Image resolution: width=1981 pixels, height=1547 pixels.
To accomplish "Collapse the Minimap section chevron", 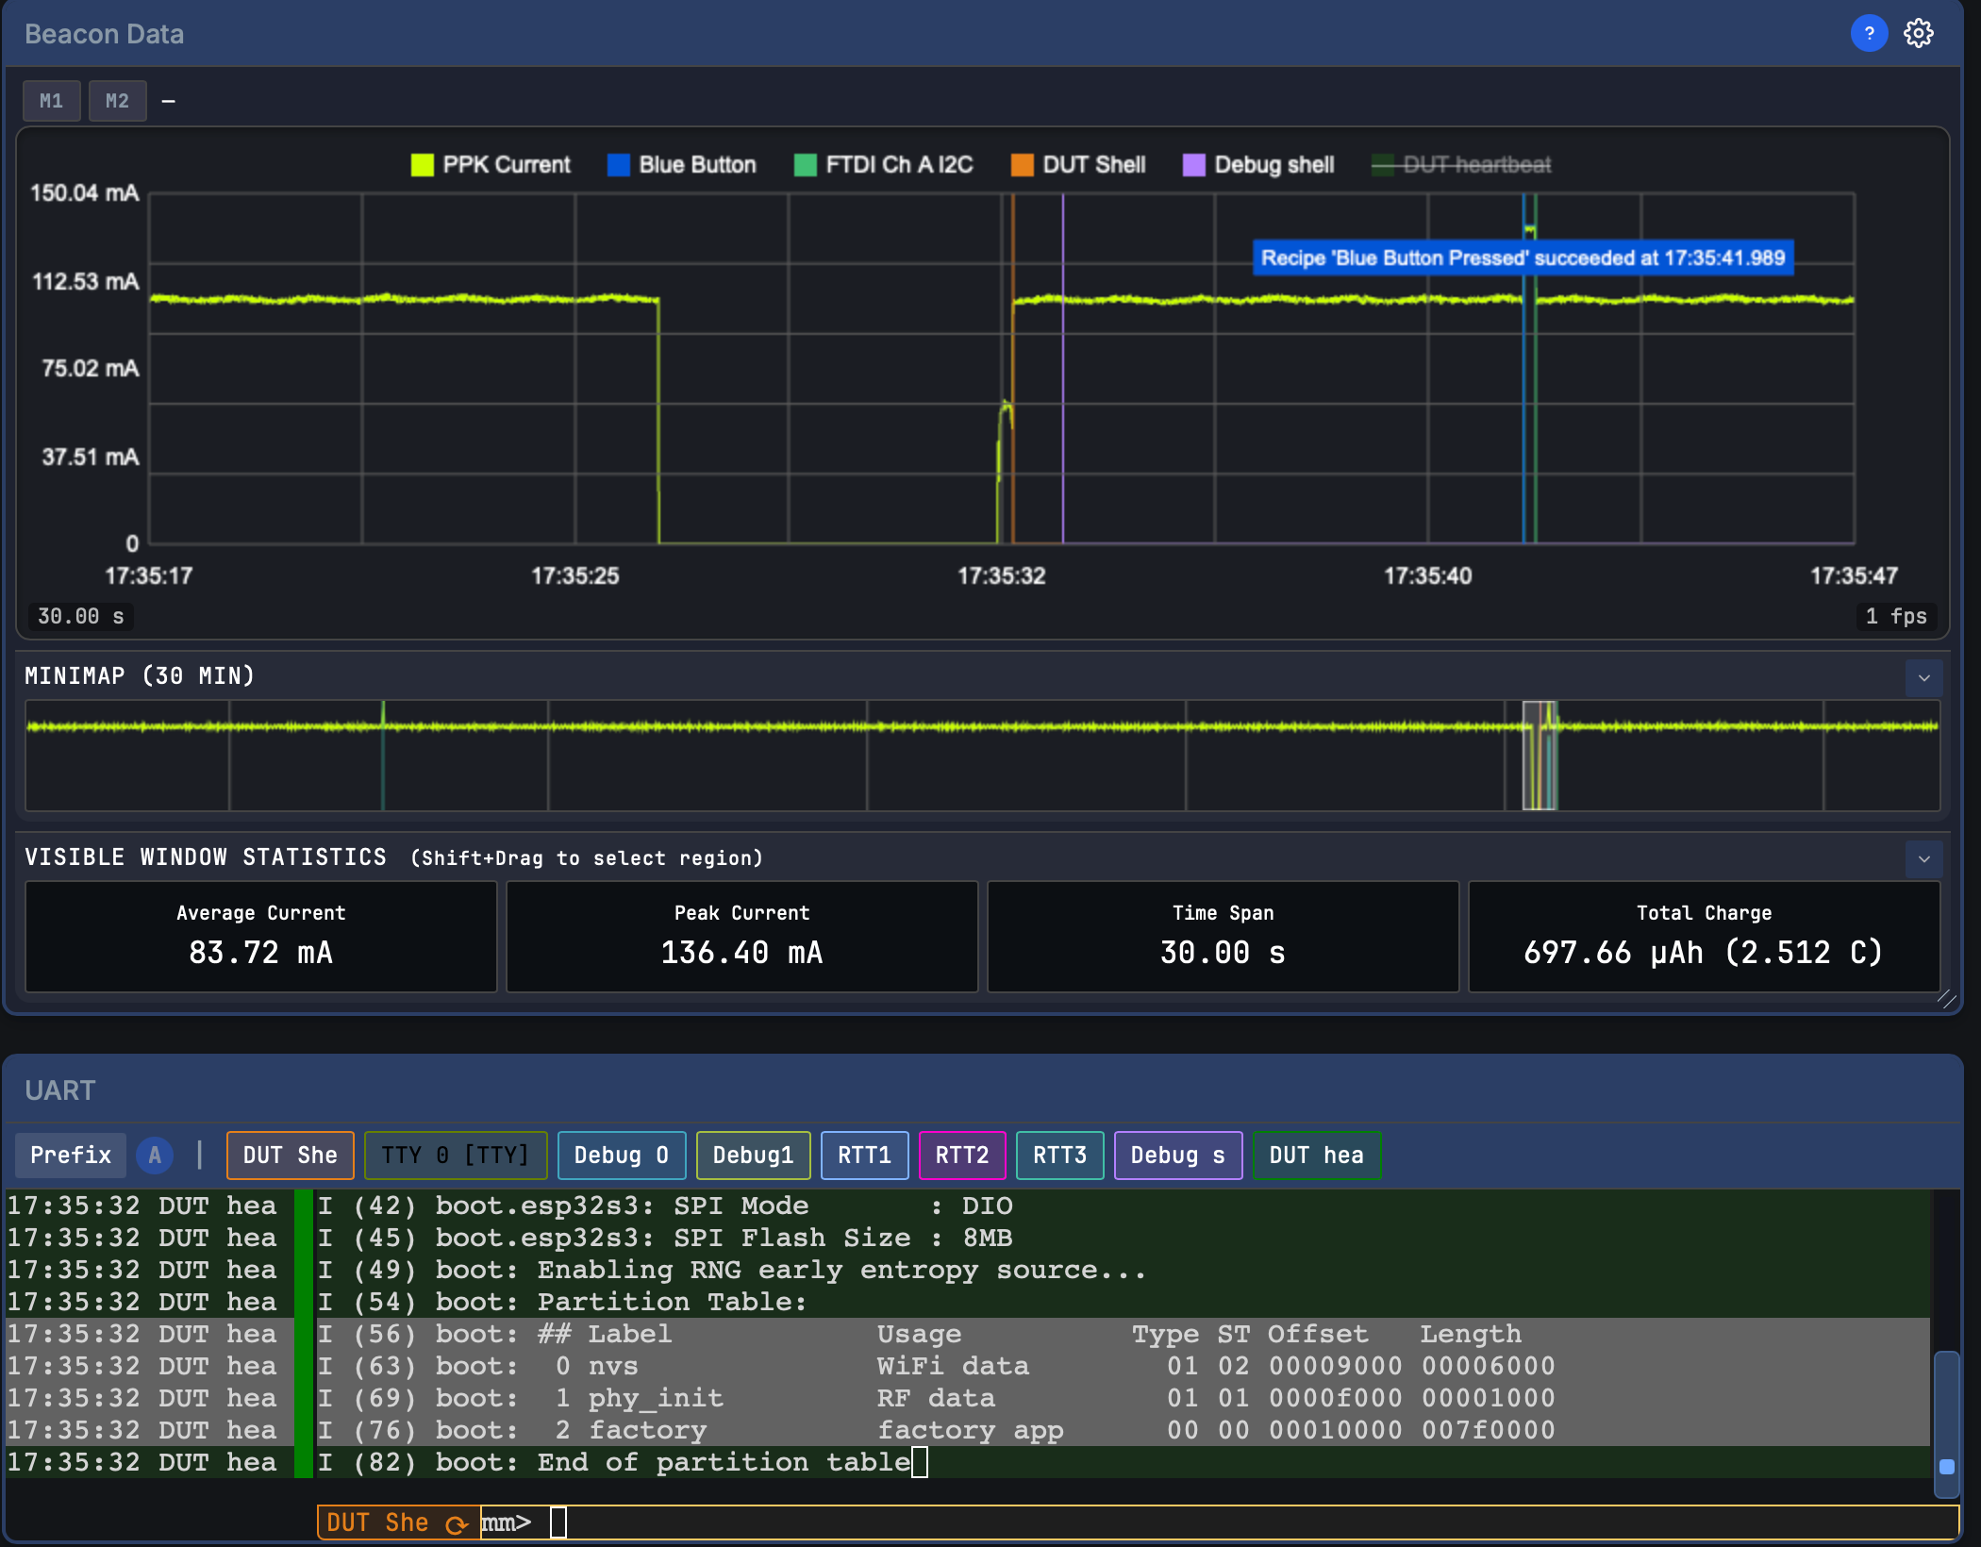I will pos(1923,677).
